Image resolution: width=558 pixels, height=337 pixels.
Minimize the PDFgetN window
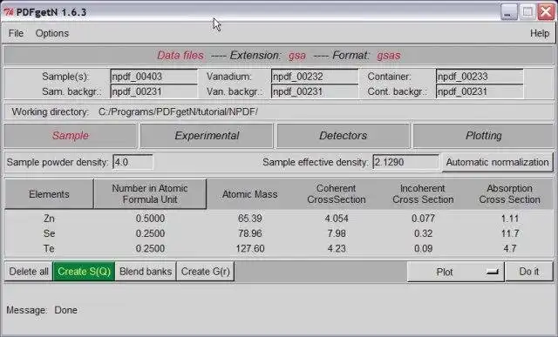tap(508, 12)
